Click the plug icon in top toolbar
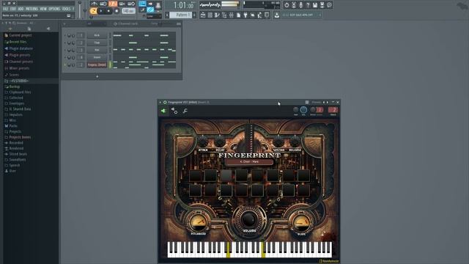 pyautogui.click(x=245, y=15)
